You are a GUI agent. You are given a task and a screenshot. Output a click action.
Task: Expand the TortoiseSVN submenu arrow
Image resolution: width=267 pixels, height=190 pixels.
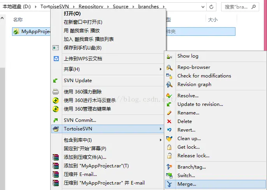pos(160,128)
